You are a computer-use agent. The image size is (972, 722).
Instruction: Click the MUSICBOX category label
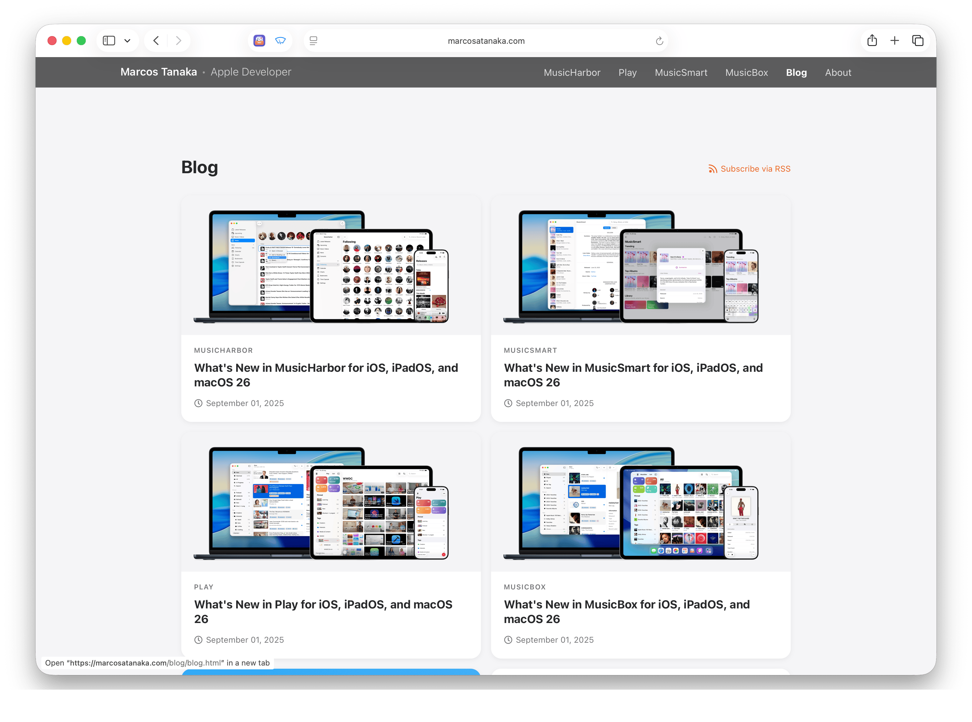coord(525,587)
